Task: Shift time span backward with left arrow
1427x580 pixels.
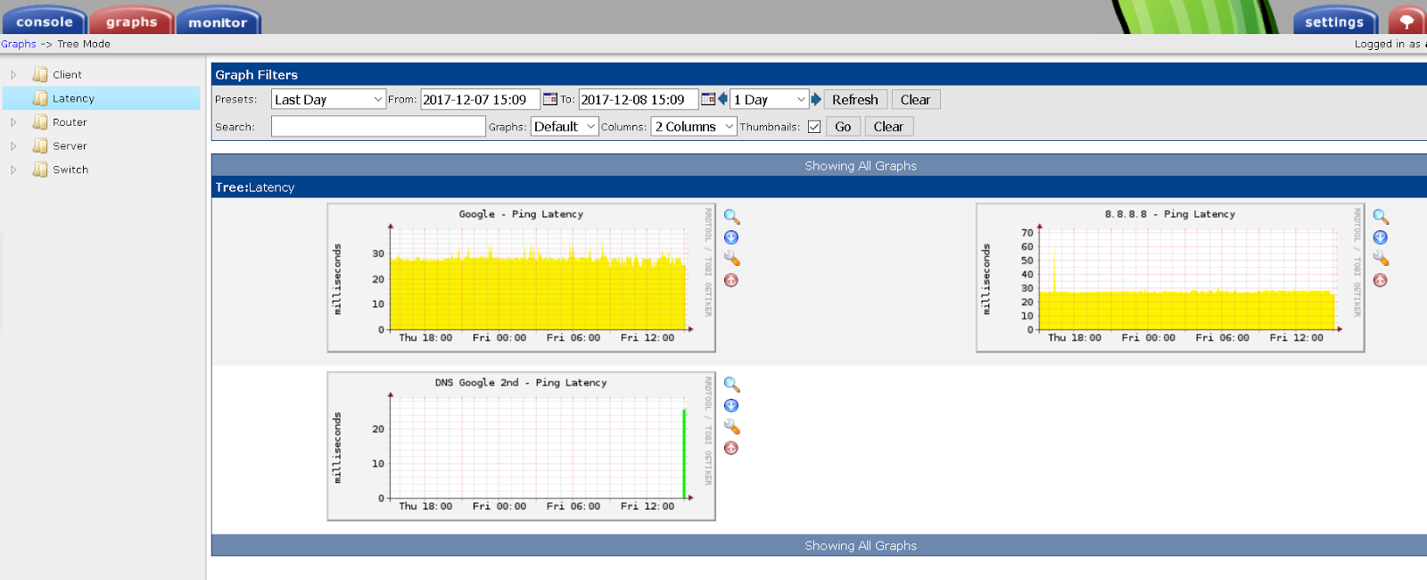Action: pyautogui.click(x=722, y=99)
